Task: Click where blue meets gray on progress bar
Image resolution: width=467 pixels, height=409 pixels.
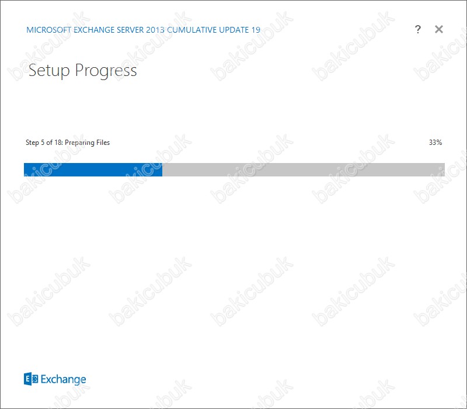Action: click(162, 169)
